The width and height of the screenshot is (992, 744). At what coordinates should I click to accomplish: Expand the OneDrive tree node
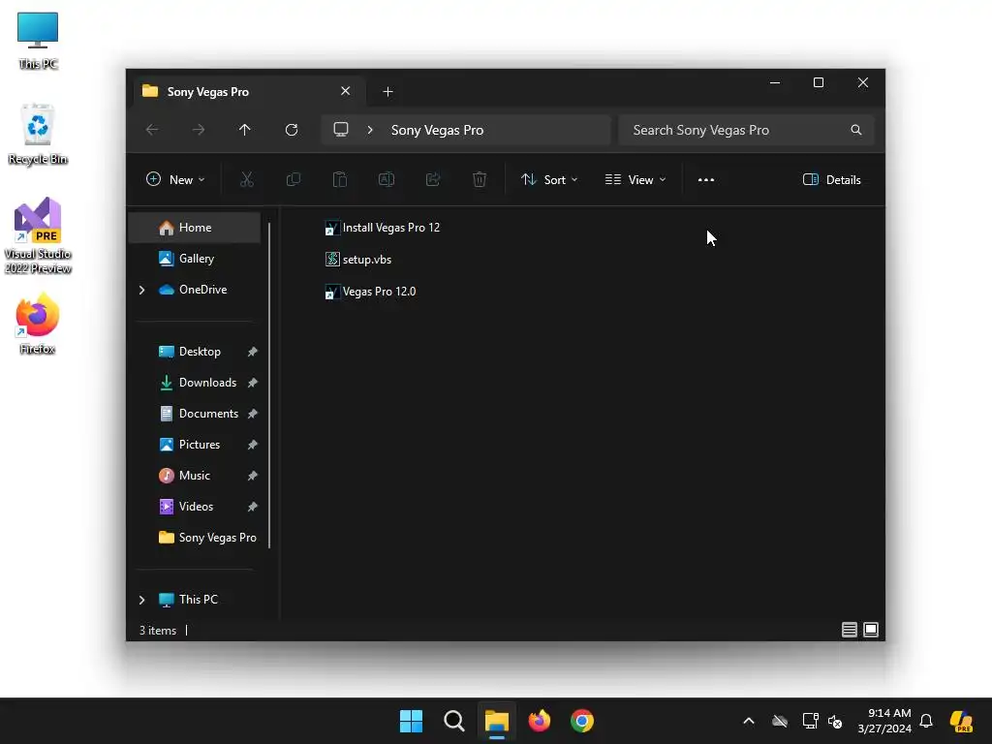click(x=141, y=290)
